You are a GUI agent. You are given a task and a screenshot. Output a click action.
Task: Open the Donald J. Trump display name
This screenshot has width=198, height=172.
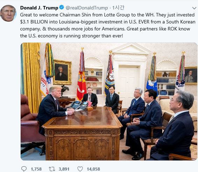39,8
